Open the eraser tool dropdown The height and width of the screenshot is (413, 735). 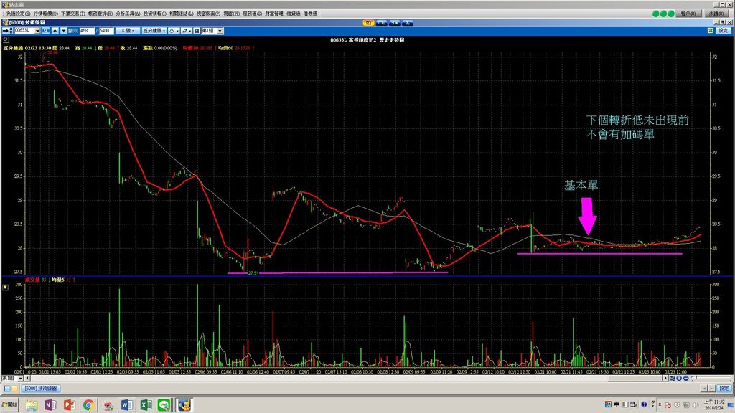point(187,30)
